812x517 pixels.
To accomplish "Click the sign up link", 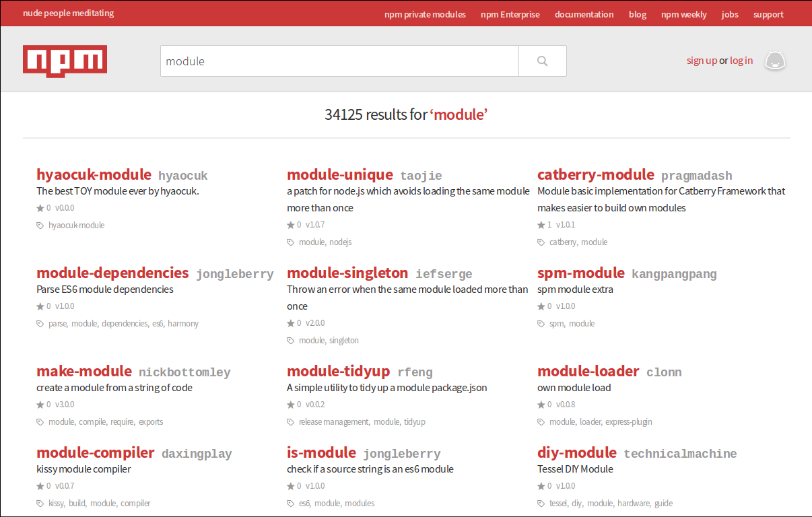I will coord(702,61).
